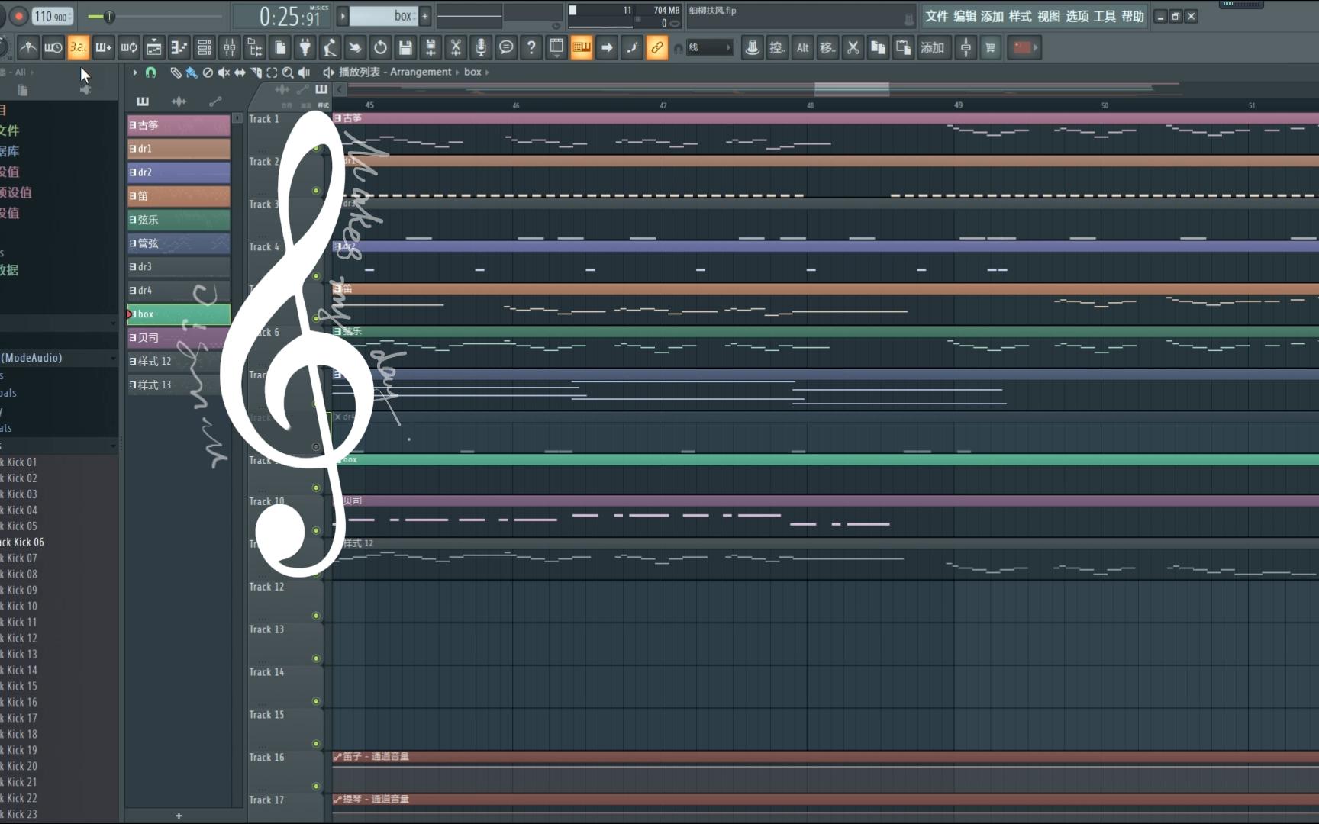Open the 添加 menu in menu bar

[992, 16]
